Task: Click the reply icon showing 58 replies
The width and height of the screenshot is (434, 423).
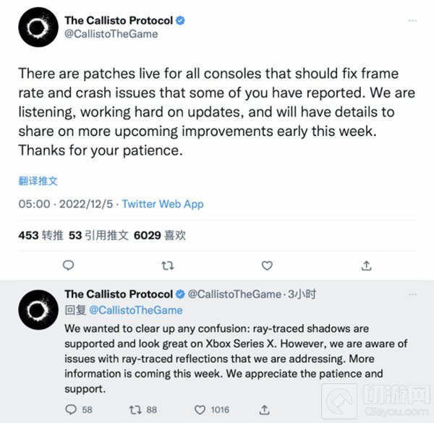Action: click(70, 409)
